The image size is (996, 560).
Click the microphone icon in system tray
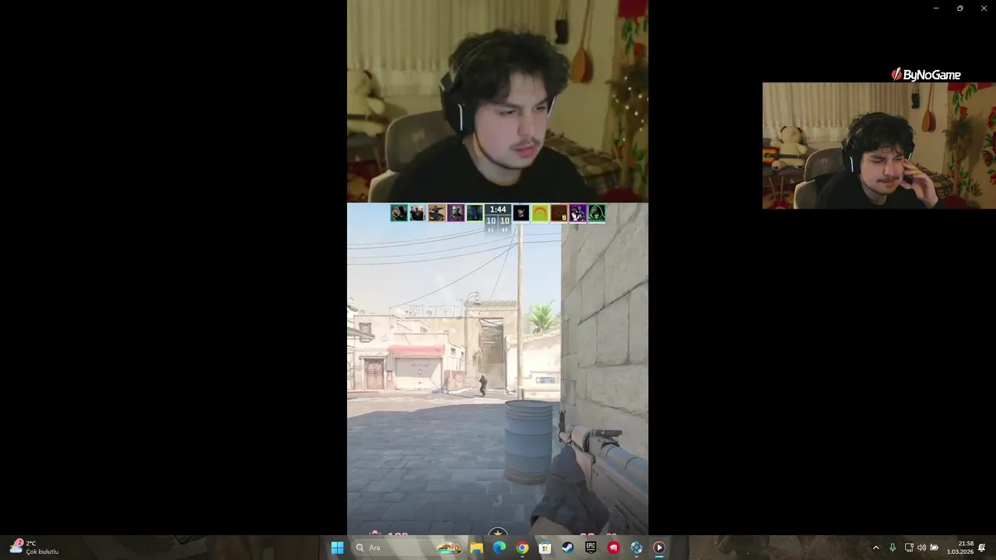tap(893, 548)
